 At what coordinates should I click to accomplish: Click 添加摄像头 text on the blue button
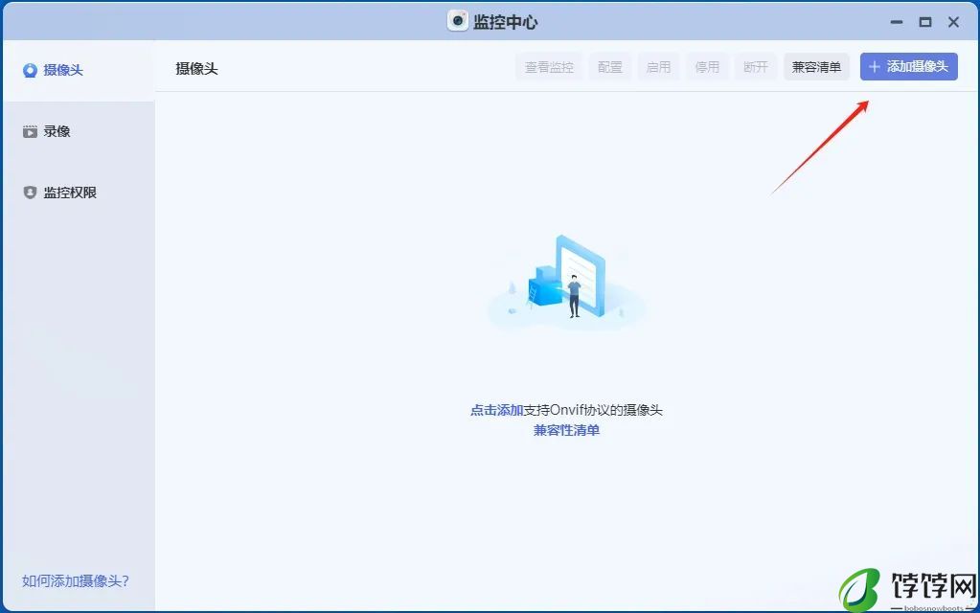pos(918,67)
